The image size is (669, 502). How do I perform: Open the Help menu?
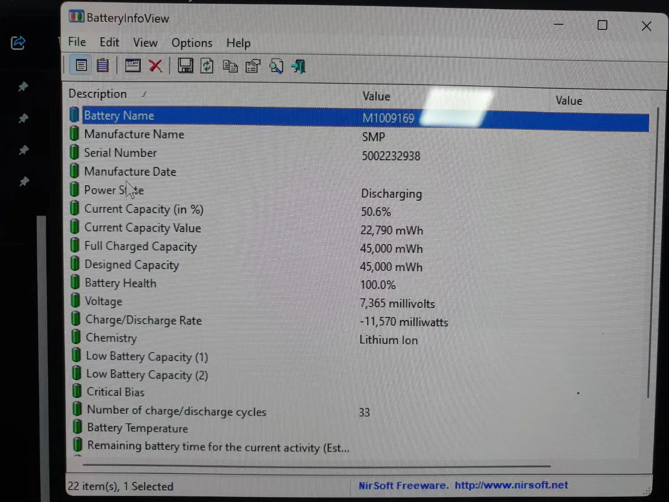(x=238, y=43)
